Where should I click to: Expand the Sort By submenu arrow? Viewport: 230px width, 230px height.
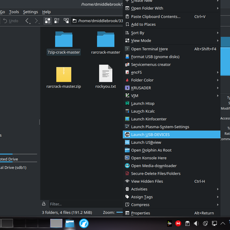pos(217,33)
